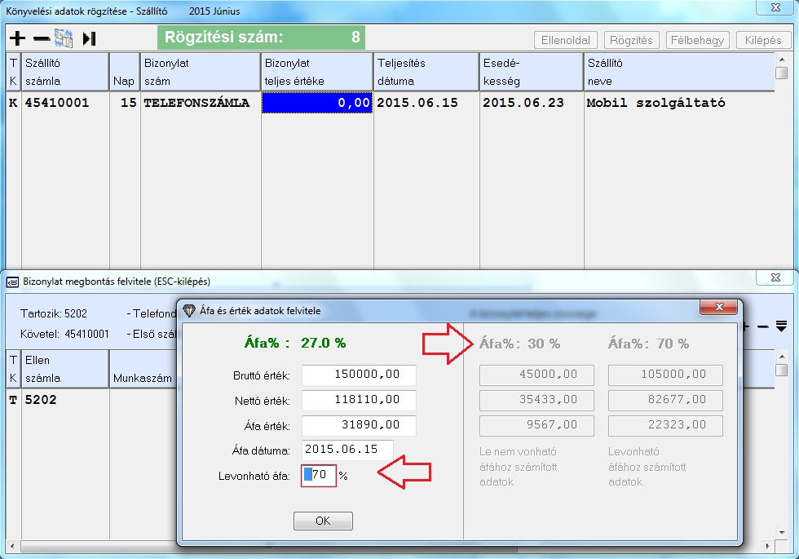
Task: Select the Nettó érték field
Action: (359, 401)
